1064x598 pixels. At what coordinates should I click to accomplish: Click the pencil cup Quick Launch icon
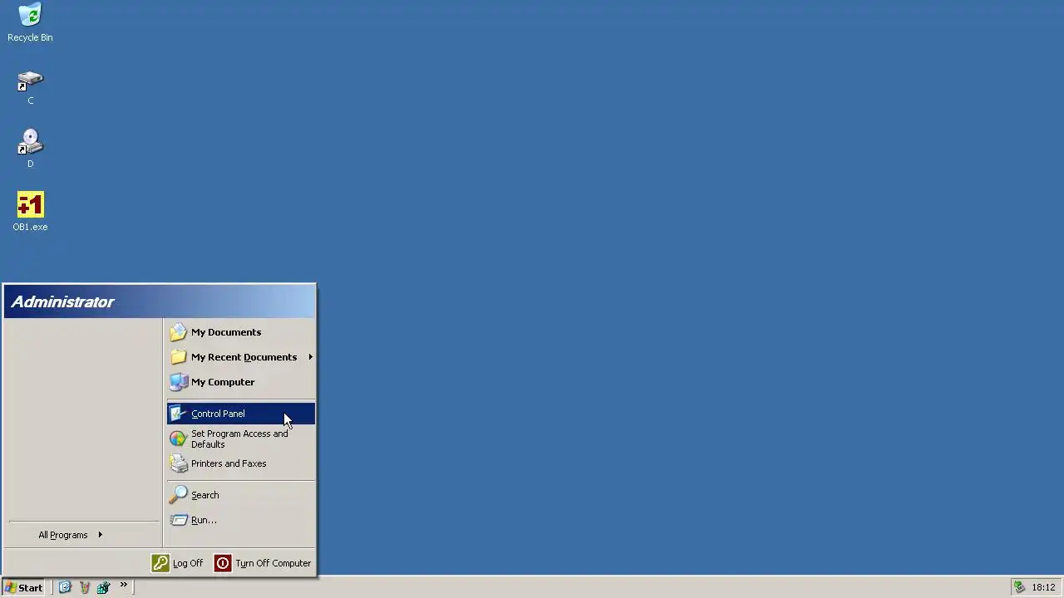tap(84, 587)
